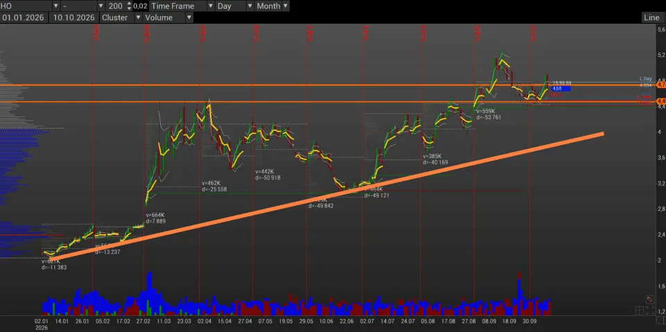This screenshot has width=666, height=332.
Task: Click the Month label in toolbar
Action: click(268, 6)
